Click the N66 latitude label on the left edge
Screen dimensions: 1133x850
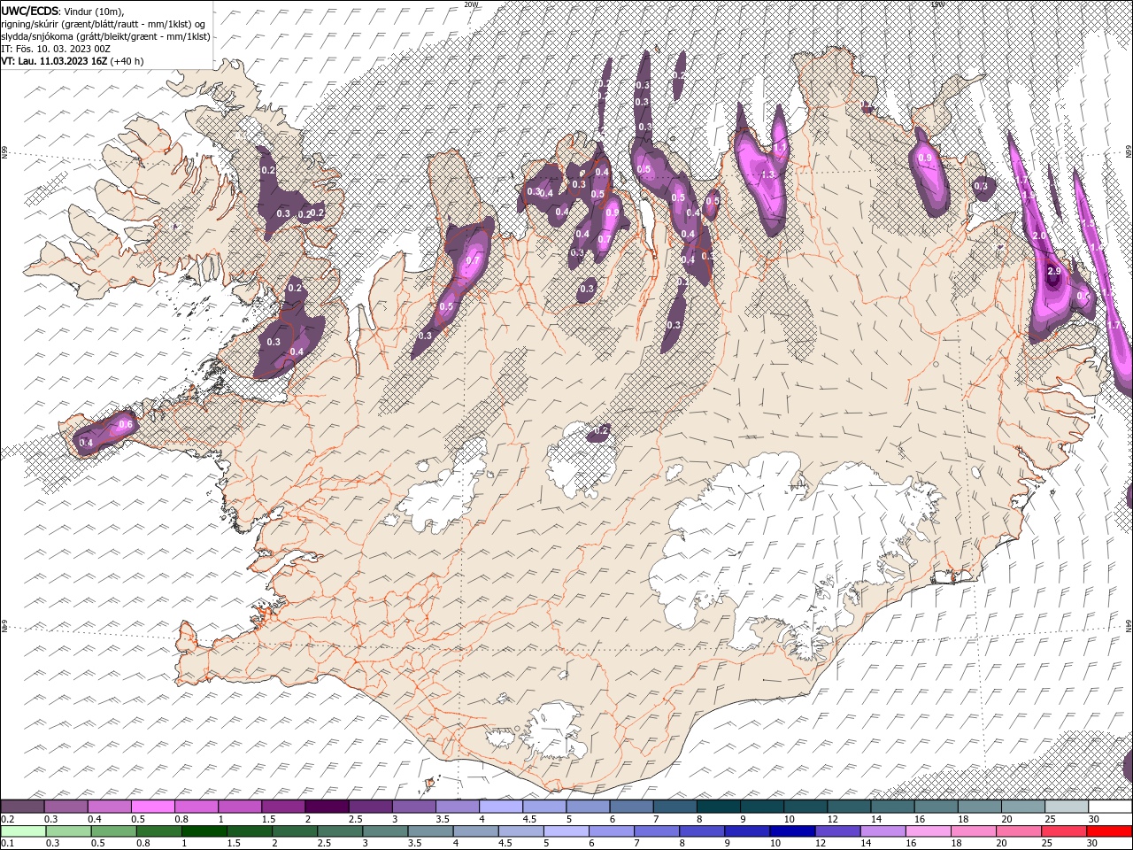[4, 153]
